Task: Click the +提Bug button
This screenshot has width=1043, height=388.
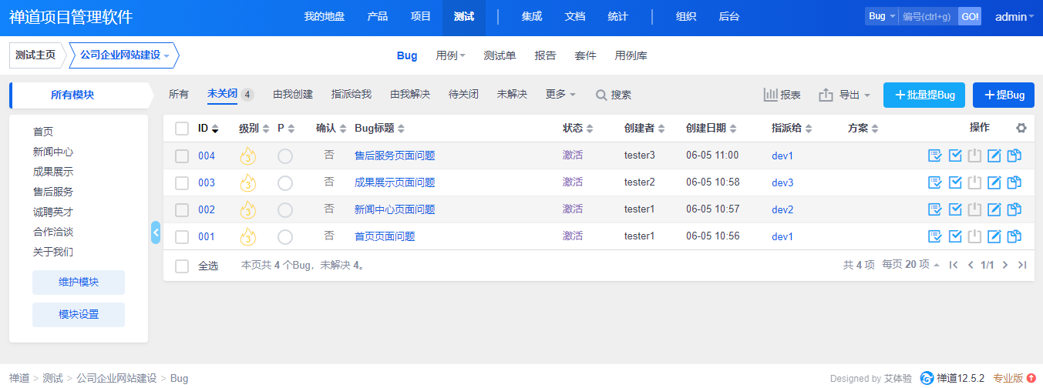Action: tap(1004, 95)
